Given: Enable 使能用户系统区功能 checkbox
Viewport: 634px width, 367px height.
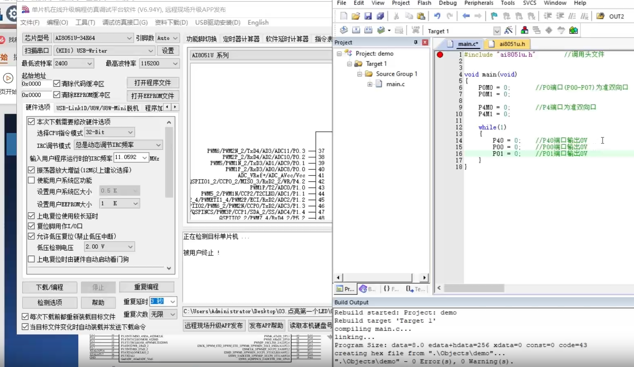Looking at the screenshot, I should click(31, 180).
